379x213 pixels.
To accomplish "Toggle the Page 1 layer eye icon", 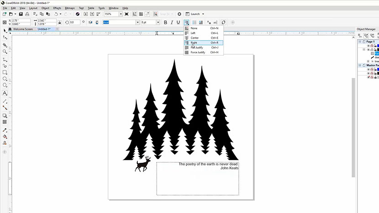I will tap(368, 46).
